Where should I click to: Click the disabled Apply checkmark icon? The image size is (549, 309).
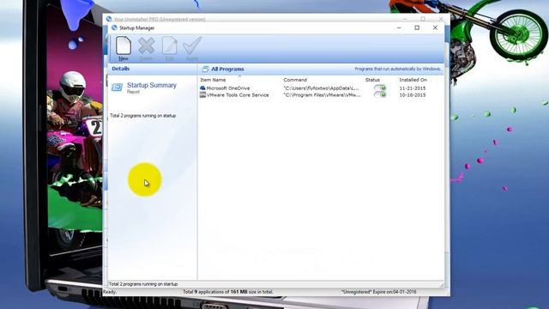[x=192, y=45]
